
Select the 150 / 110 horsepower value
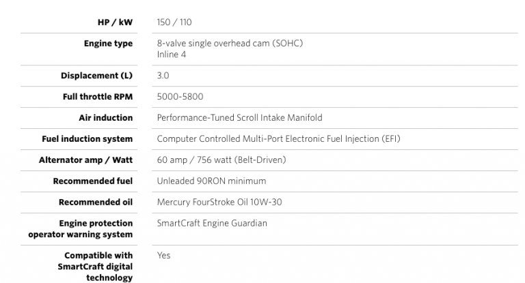pyautogui.click(x=174, y=23)
